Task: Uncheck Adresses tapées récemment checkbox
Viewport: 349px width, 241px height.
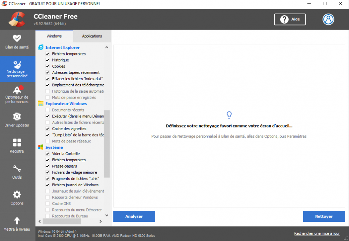Action: coord(47,72)
